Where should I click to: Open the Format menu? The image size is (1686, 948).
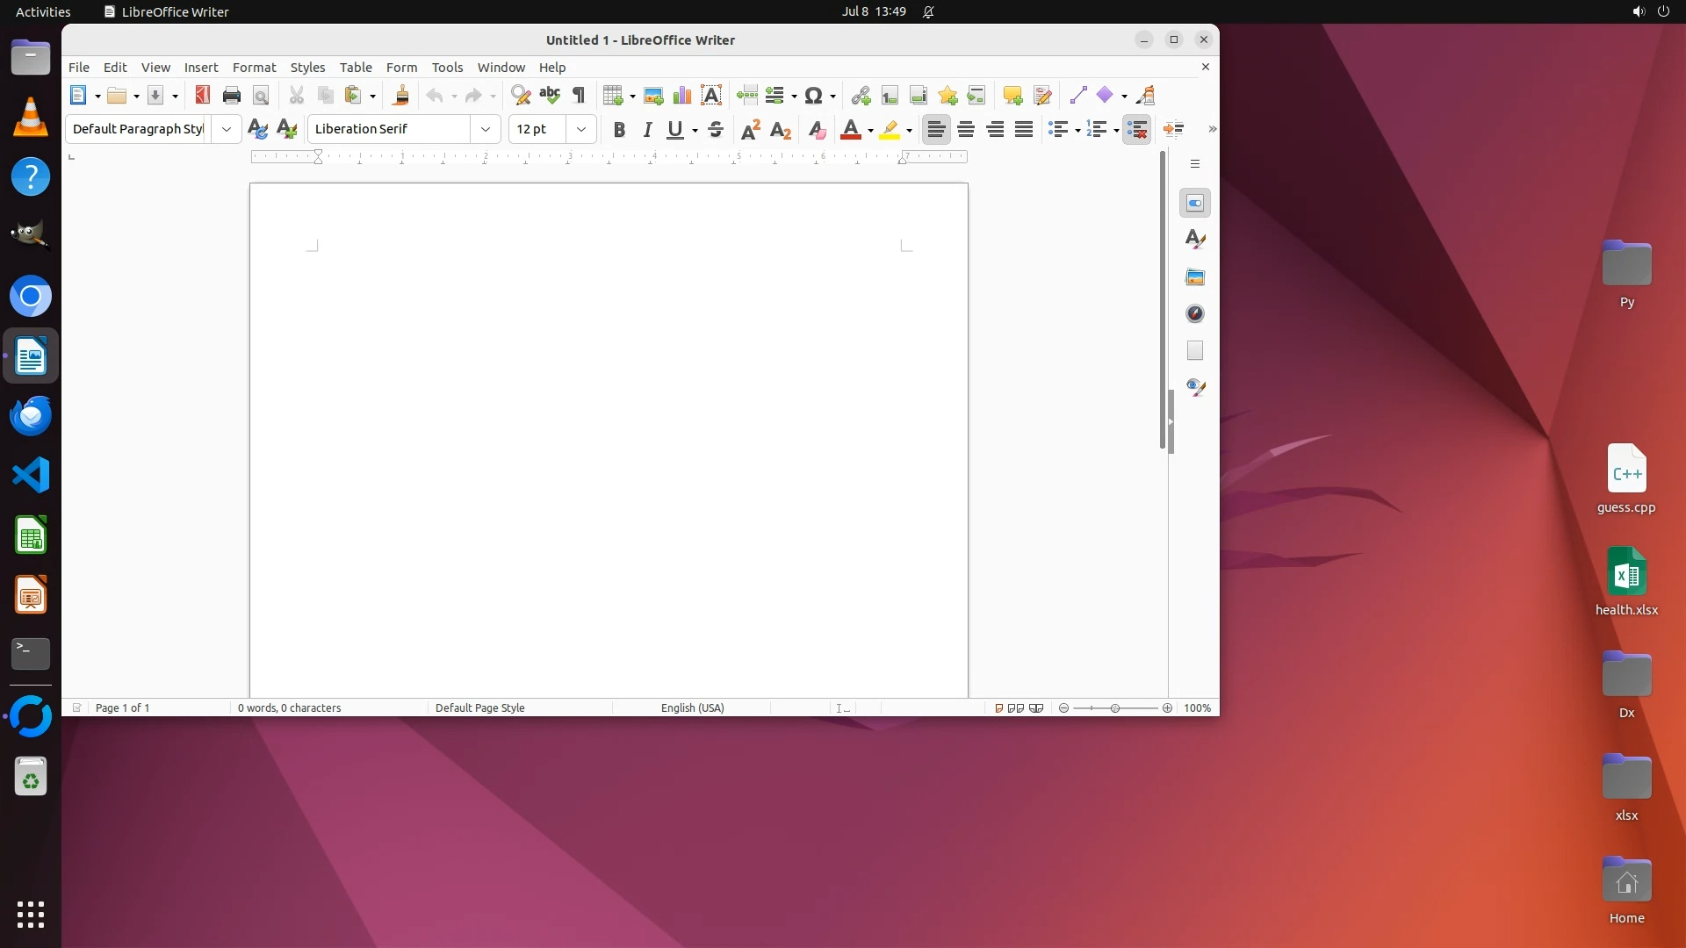point(254,68)
